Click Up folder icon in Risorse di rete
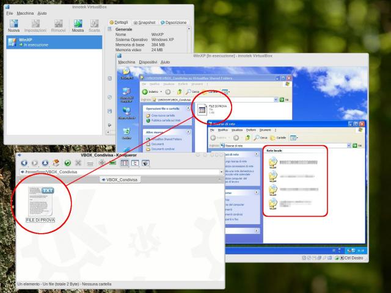This screenshot has width=391, height=293. coord(247,137)
